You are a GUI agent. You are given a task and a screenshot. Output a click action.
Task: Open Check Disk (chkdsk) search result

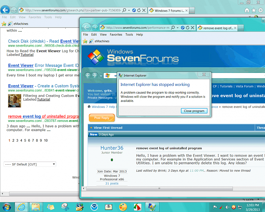pyautogui.click(x=43, y=41)
